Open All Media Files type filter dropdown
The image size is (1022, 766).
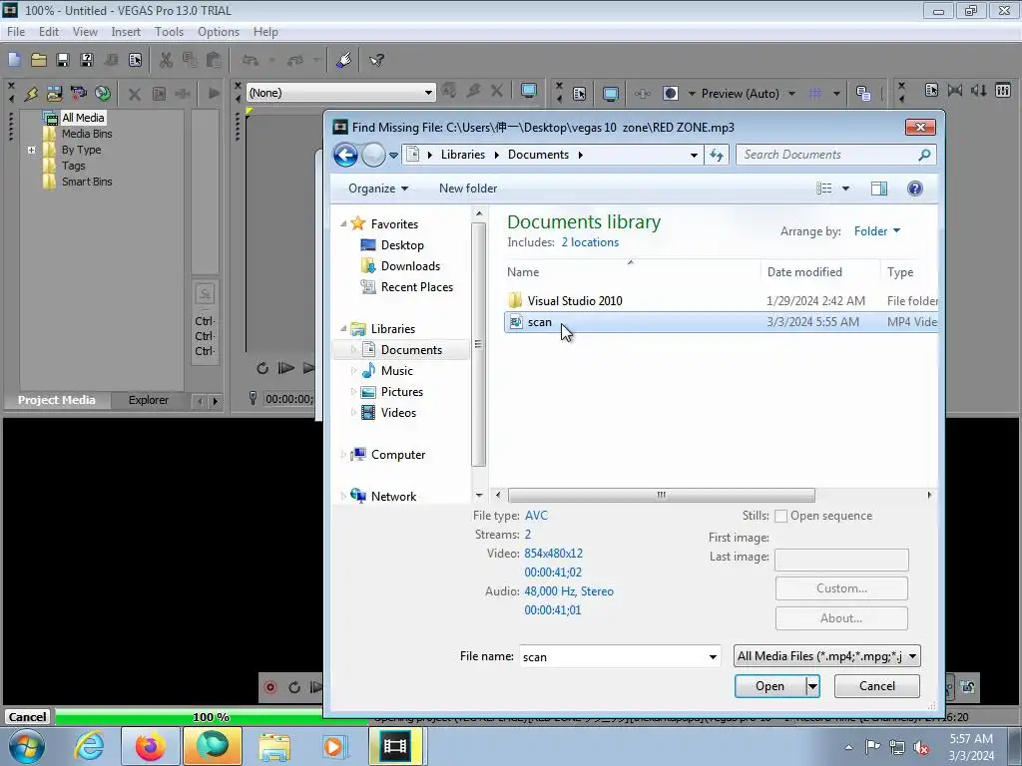tap(912, 656)
